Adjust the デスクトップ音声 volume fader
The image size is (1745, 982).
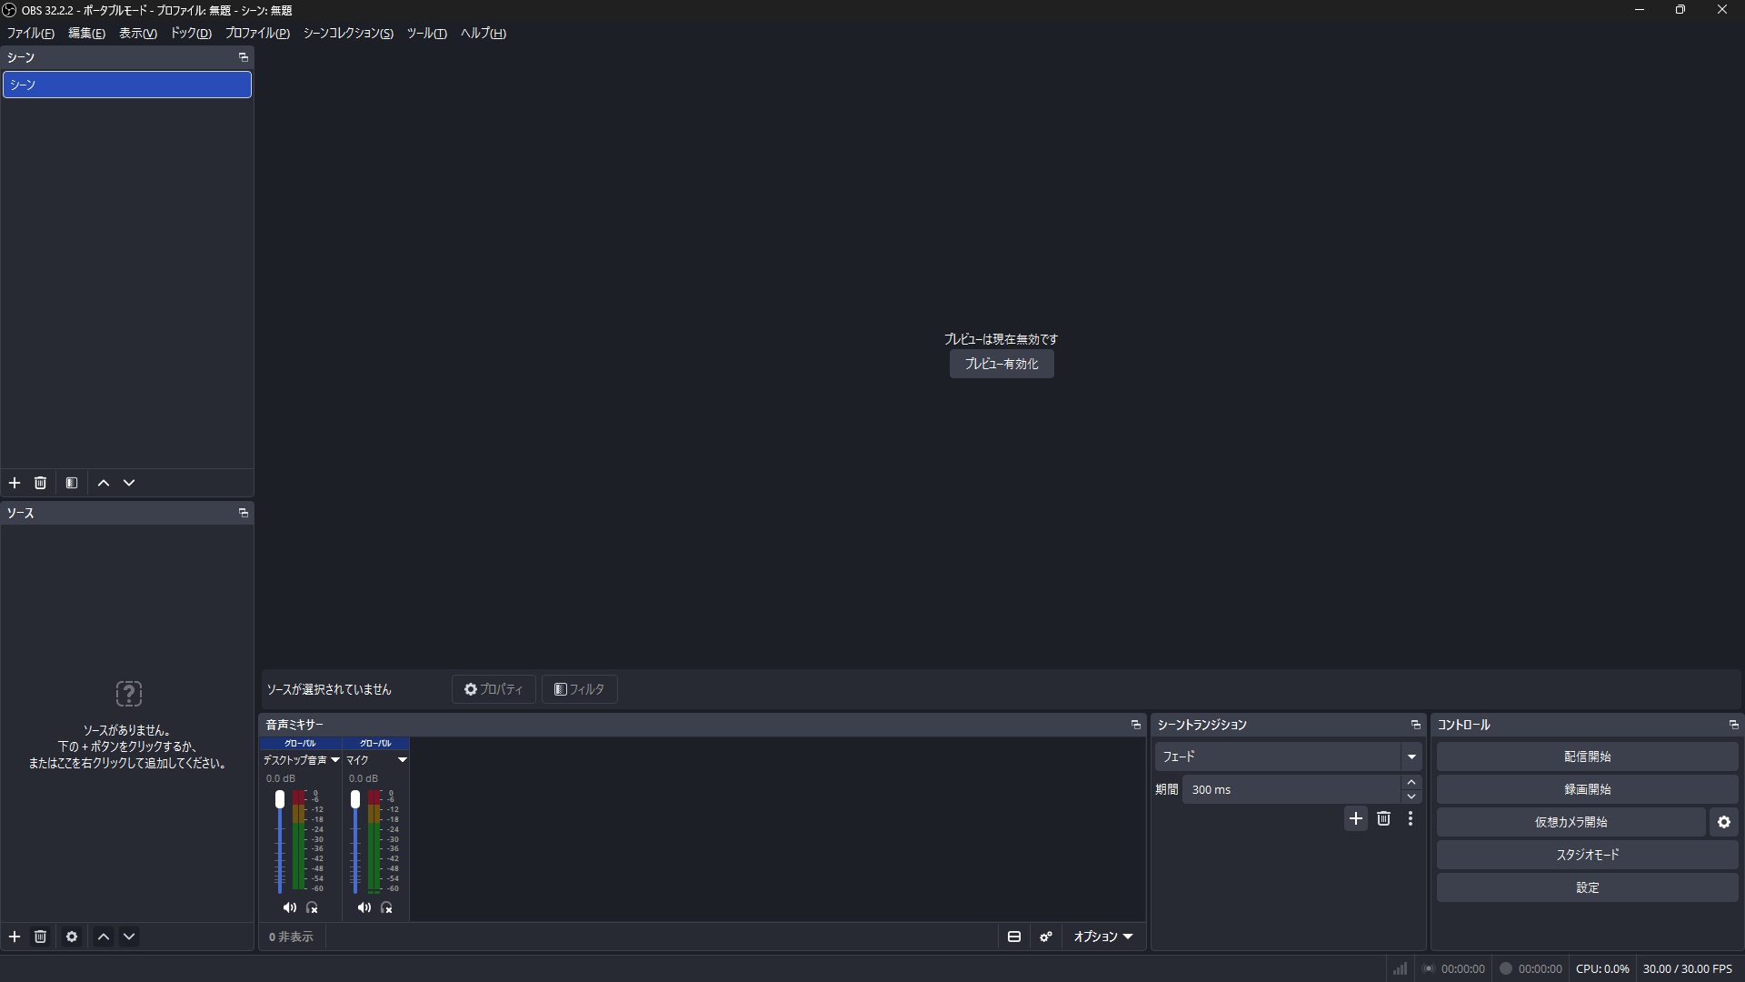280,799
